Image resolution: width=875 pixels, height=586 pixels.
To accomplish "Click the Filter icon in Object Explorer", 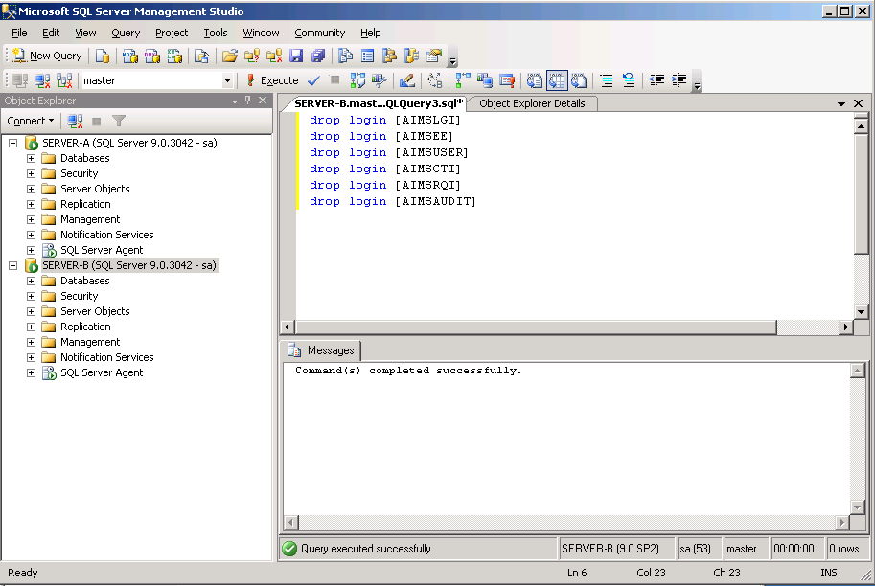I will pos(117,121).
